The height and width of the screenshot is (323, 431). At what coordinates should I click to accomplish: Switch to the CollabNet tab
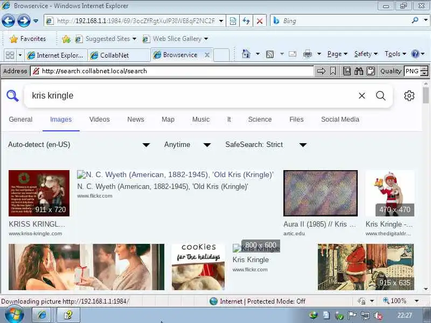[119, 55]
